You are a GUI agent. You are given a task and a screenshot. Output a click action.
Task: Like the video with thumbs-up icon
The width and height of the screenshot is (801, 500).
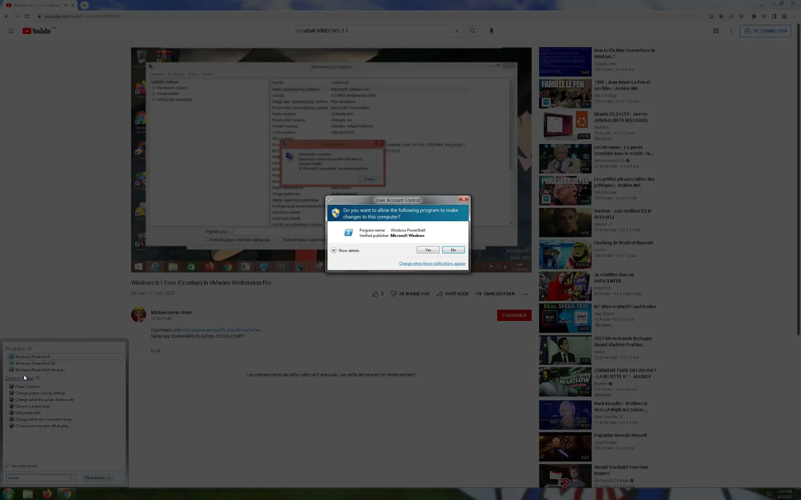(x=375, y=294)
